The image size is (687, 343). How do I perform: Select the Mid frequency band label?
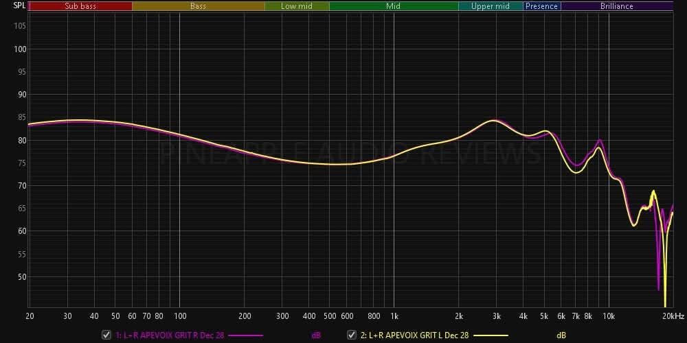(x=393, y=6)
